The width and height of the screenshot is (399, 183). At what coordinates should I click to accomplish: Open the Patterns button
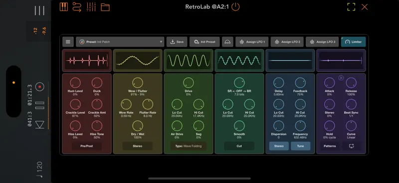(330, 146)
